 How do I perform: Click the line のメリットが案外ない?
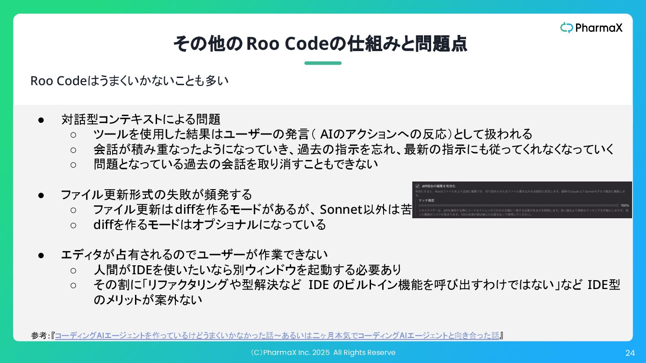tap(148, 300)
